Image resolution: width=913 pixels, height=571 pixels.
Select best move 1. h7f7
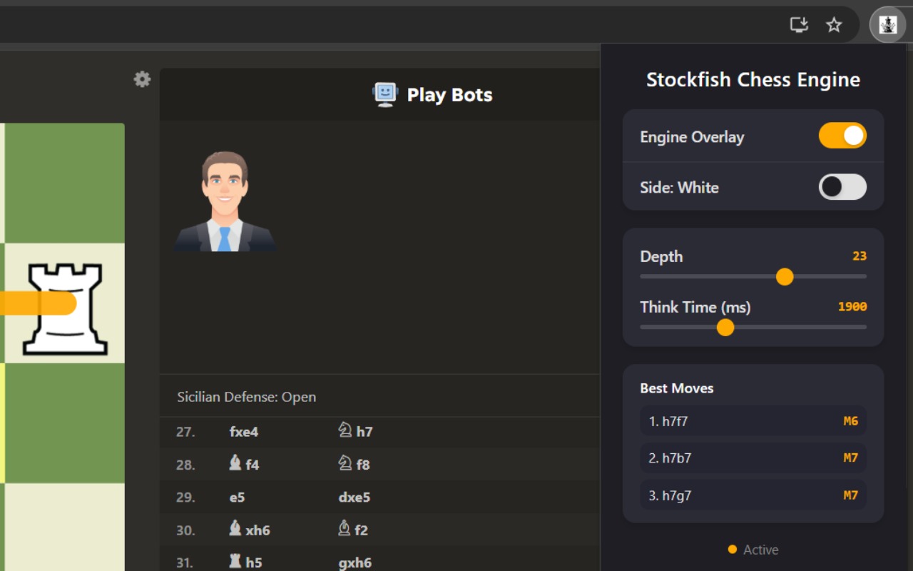pos(753,421)
